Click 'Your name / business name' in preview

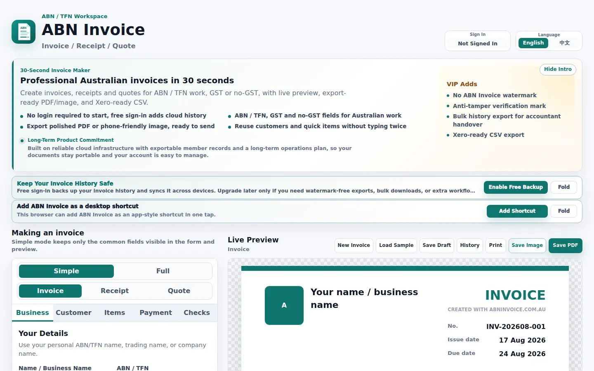tap(364, 298)
